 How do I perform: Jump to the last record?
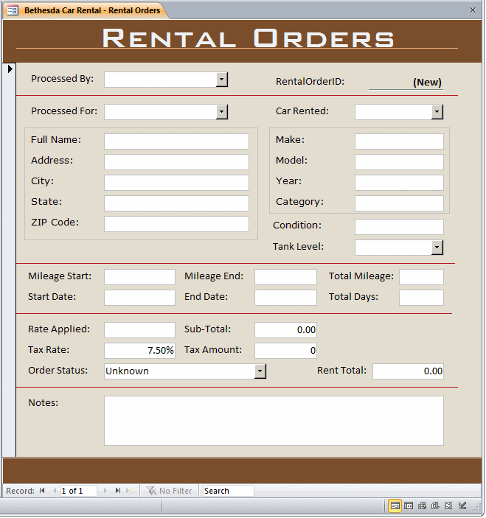pos(118,491)
